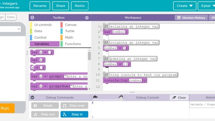Click the orange Math color swatch
The height and width of the screenshot is (121, 215).
(x=61, y=37)
